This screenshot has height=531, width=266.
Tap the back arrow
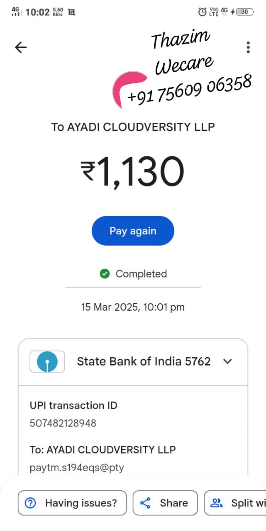[x=20, y=47]
